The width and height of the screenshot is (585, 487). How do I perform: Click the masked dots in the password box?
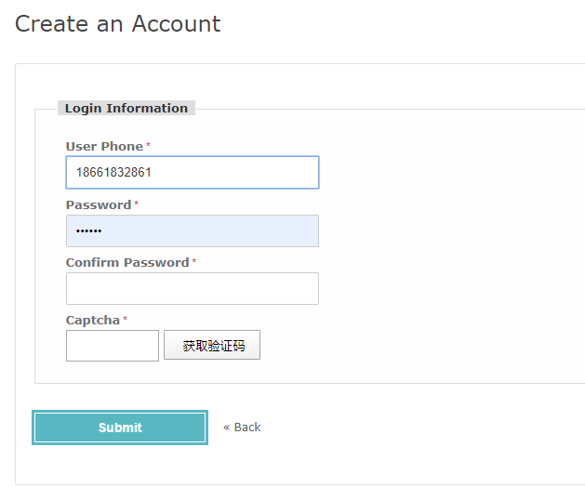tap(88, 231)
